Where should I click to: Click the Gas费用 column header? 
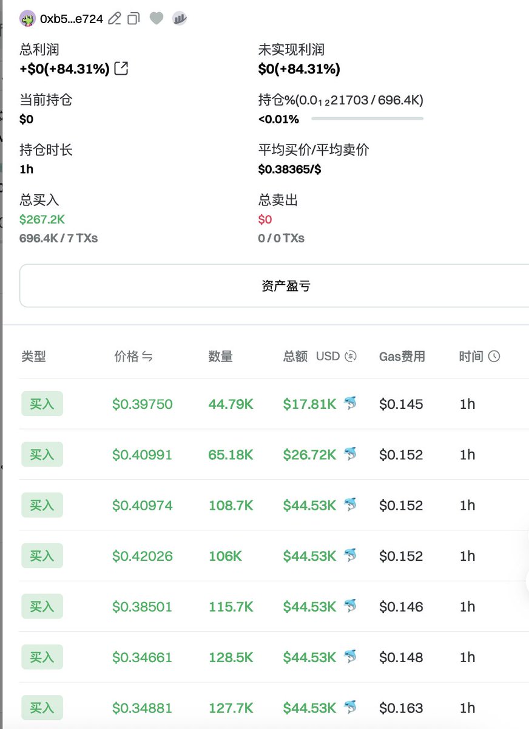402,357
